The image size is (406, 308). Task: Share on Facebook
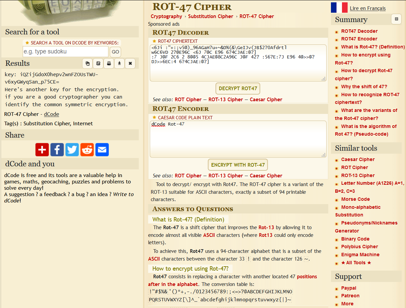click(x=57, y=150)
